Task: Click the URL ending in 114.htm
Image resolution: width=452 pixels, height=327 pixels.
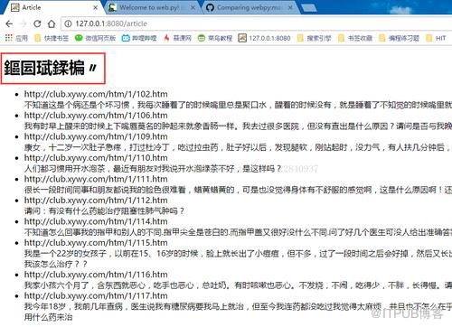Action: (x=96, y=221)
